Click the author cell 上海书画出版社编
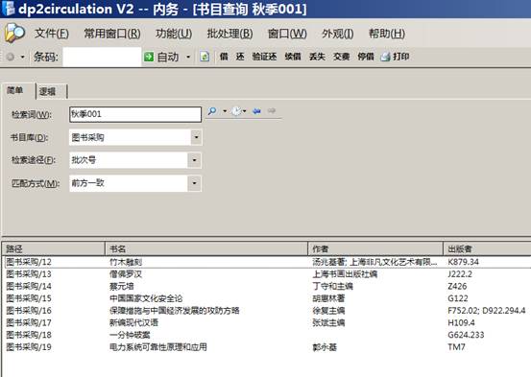 tap(345, 274)
